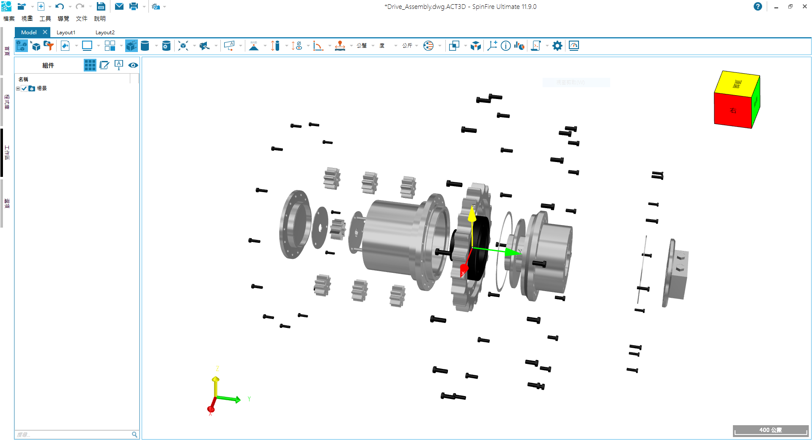This screenshot has height=440, width=812.
Task: Click the cross-section plane tool
Action: [x=205, y=46]
